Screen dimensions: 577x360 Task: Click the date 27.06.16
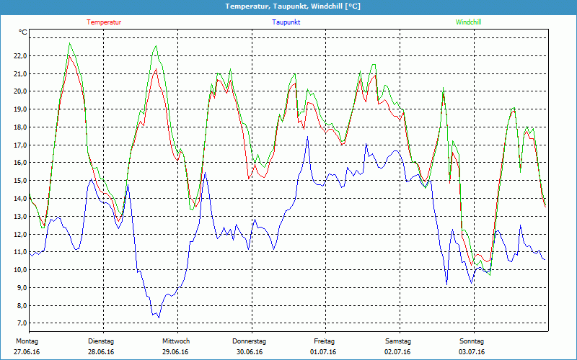click(27, 352)
